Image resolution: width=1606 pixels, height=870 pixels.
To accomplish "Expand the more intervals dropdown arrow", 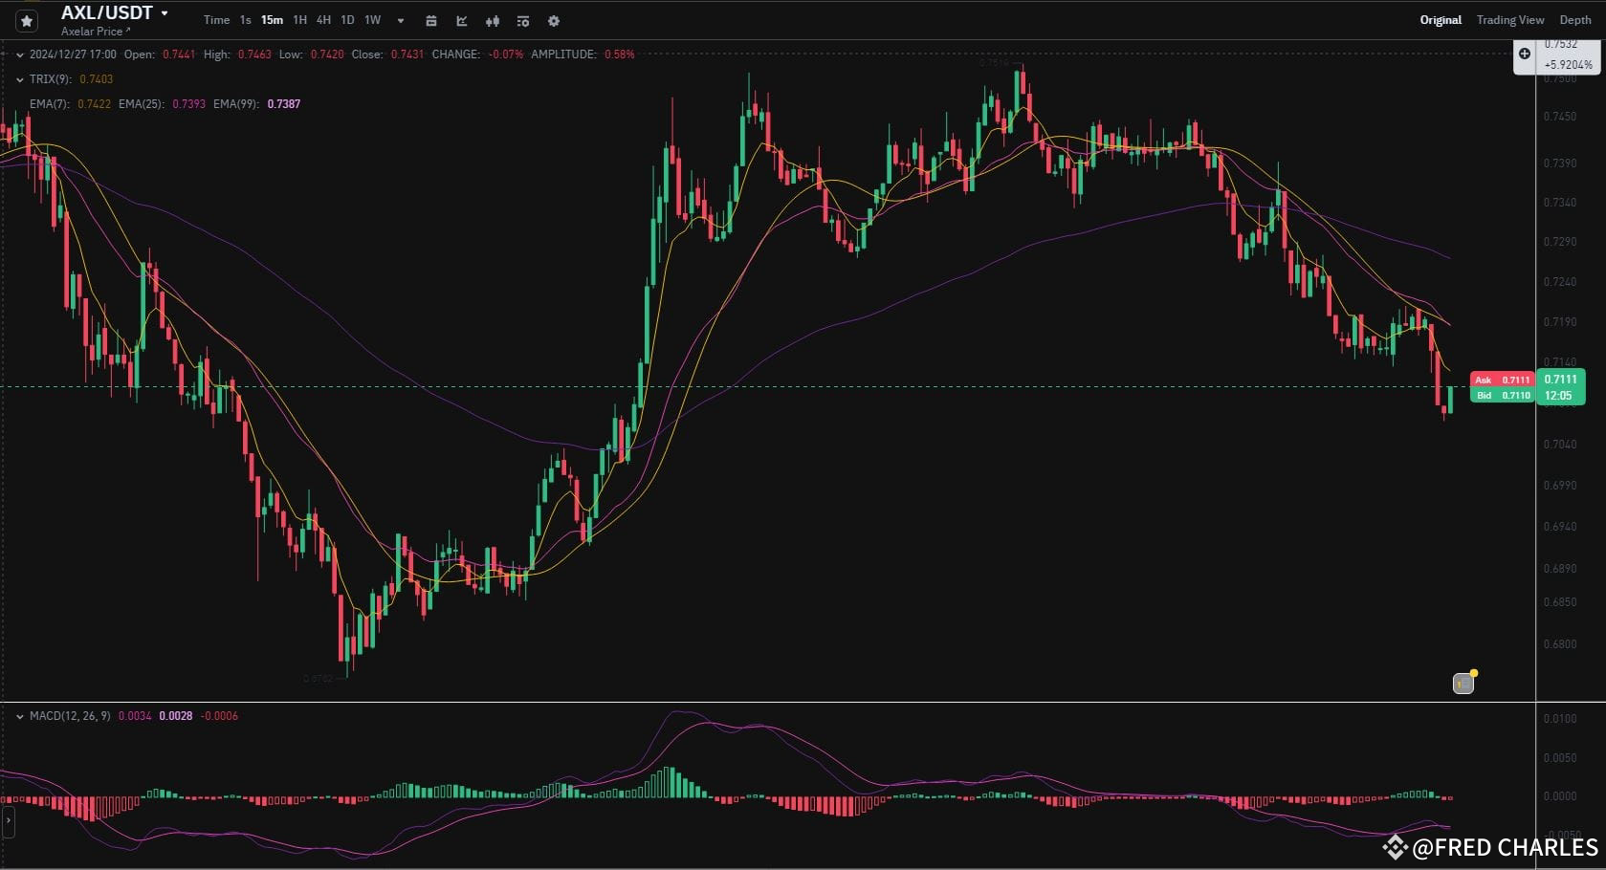I will [401, 21].
